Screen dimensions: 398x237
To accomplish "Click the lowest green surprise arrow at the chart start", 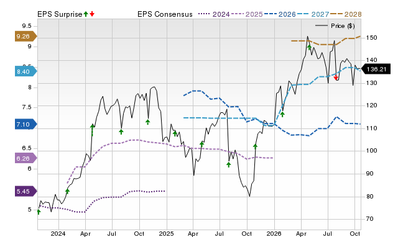I will [39, 212].
